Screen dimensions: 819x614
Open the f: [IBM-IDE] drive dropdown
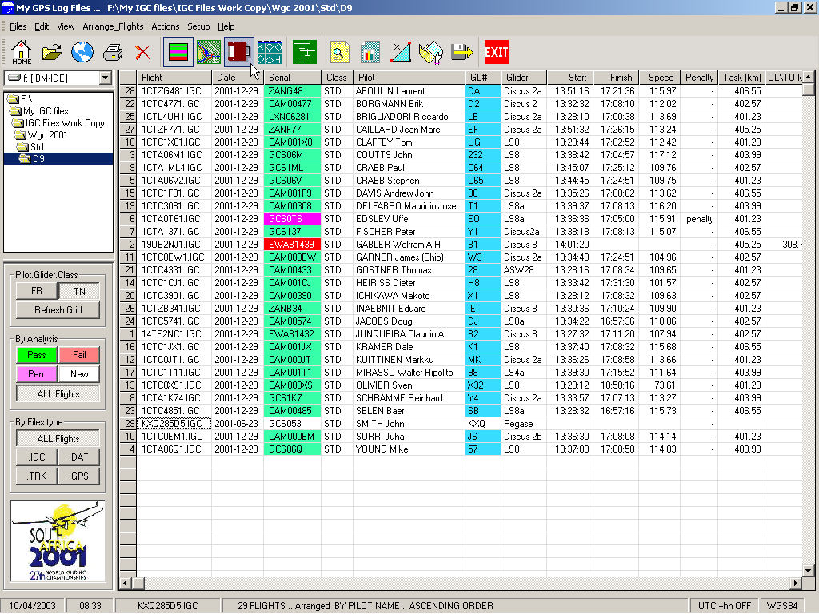point(105,78)
